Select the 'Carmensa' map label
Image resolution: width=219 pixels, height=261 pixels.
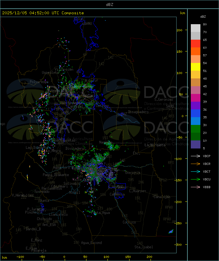117,194
